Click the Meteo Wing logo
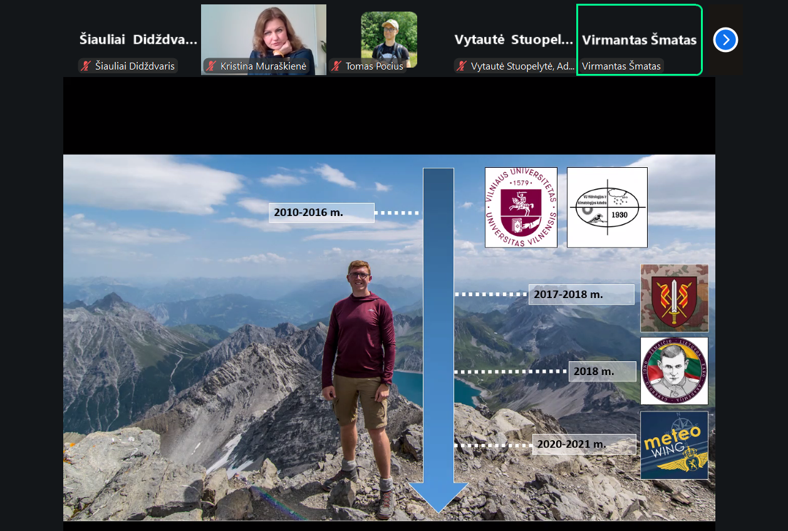Screen dimensions: 788x531 (674, 445)
